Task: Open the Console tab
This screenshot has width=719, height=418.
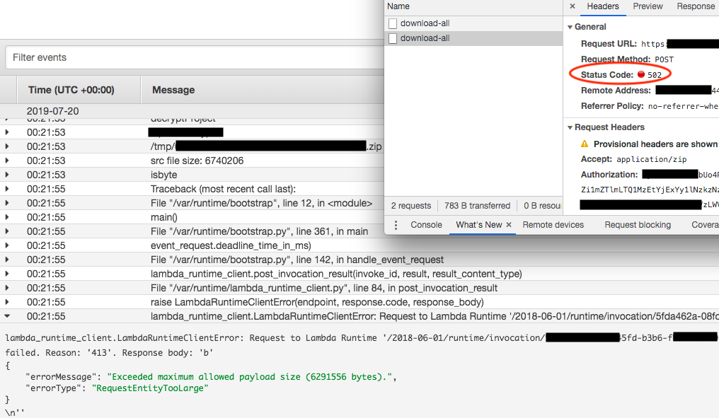Action: pyautogui.click(x=425, y=225)
